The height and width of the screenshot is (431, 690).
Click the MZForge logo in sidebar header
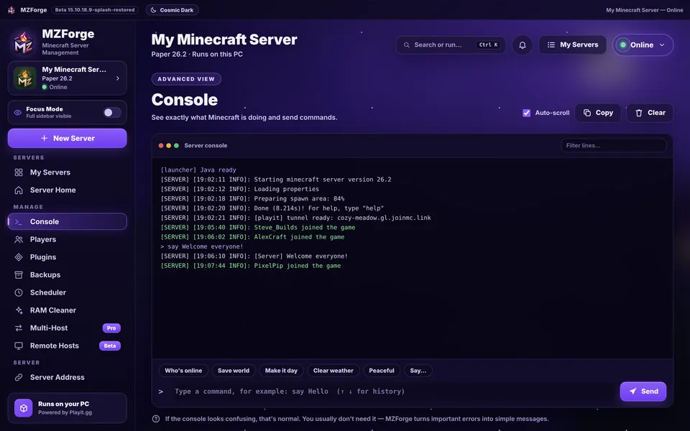pyautogui.click(x=24, y=42)
